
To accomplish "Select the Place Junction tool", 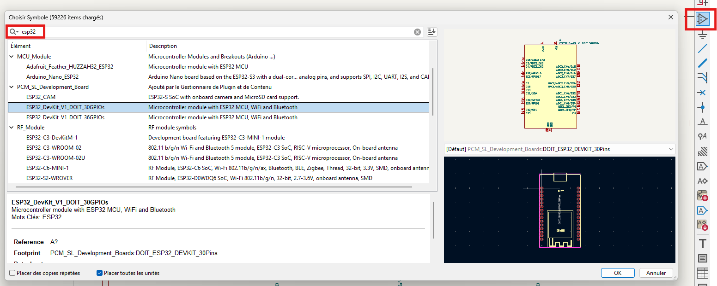I will (702, 107).
